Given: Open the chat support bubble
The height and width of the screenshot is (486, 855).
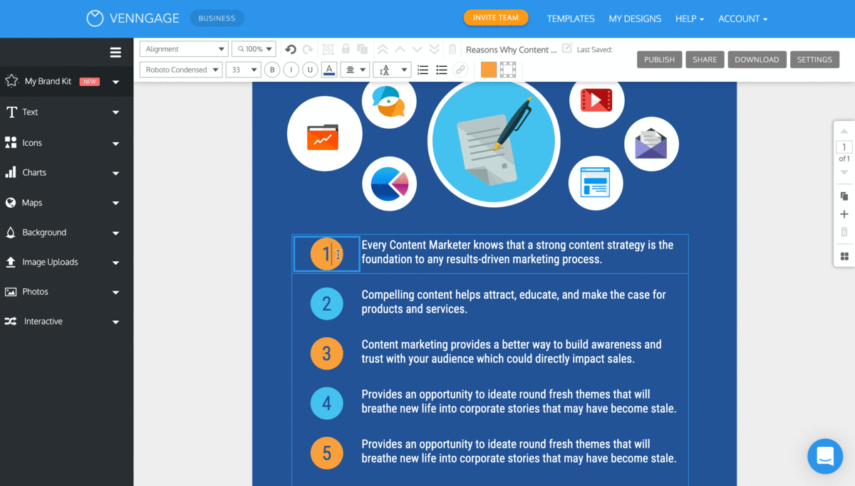Looking at the screenshot, I should (x=825, y=456).
